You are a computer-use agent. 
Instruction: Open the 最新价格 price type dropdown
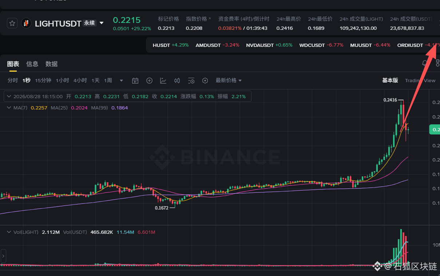229,80
